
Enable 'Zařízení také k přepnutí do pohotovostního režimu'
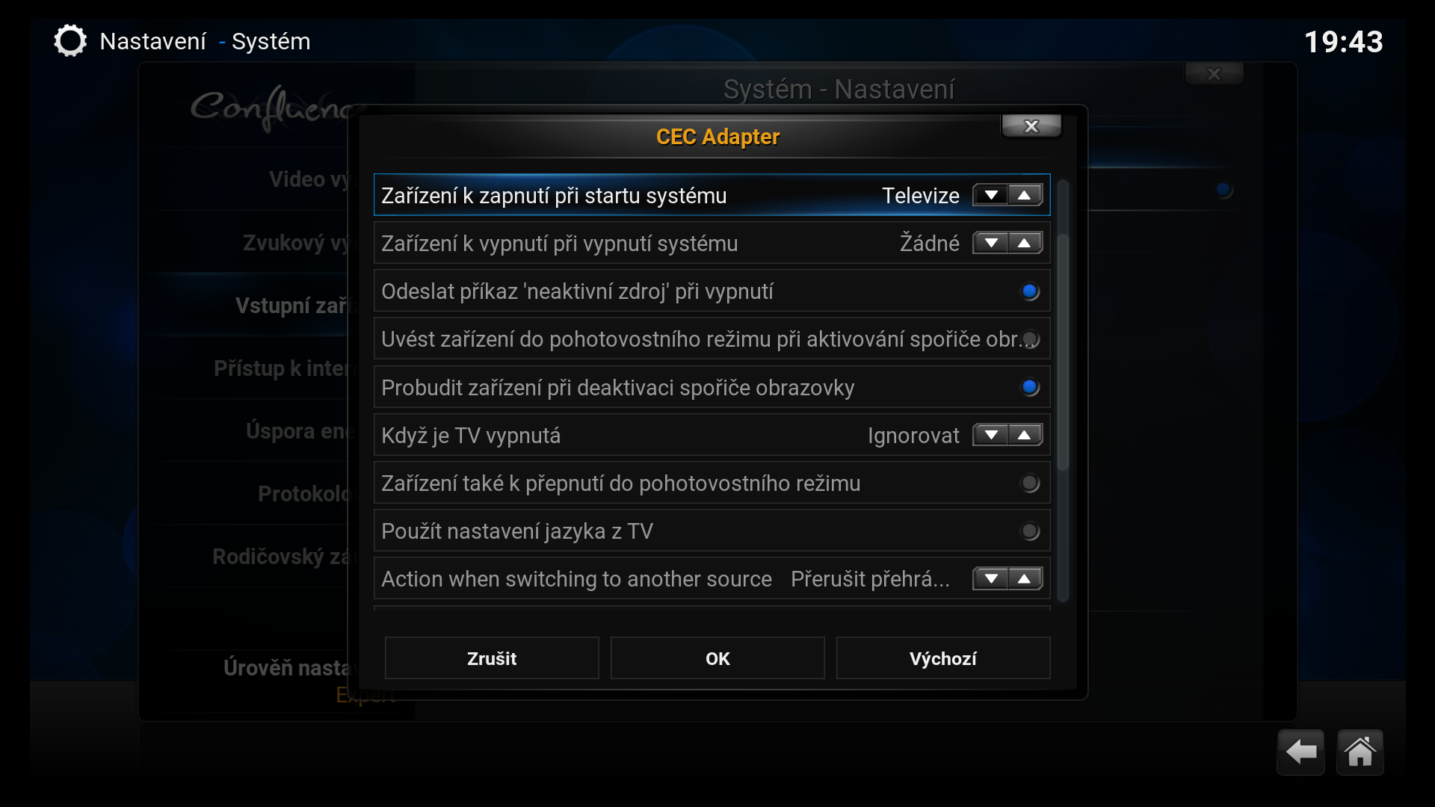[x=1030, y=483]
